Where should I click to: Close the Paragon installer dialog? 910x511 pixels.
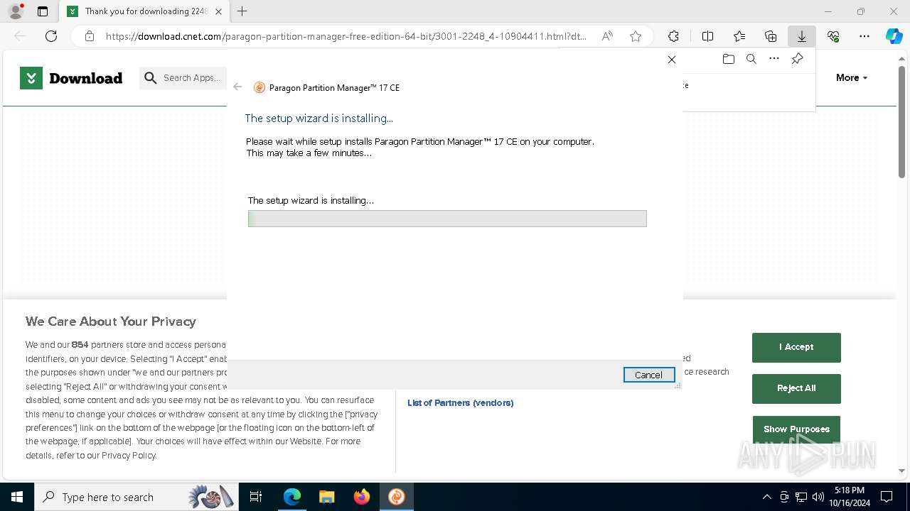672,60
